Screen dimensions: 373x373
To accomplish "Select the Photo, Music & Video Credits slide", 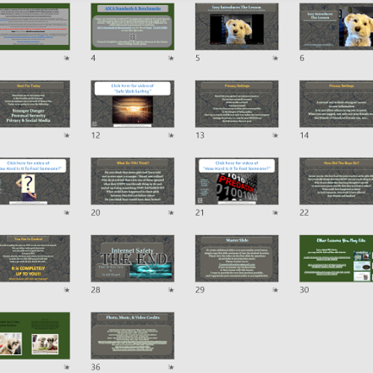I will pos(133,336).
